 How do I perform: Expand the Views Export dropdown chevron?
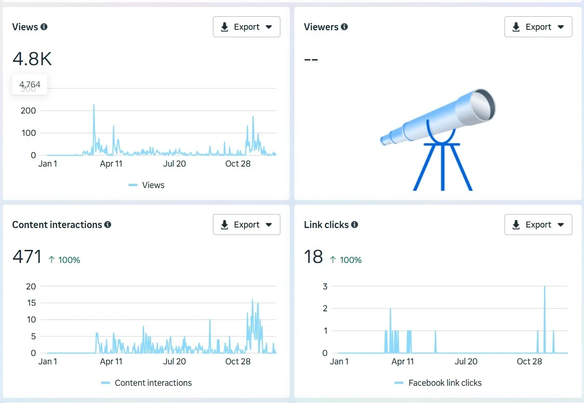point(268,27)
